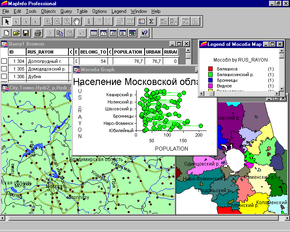The image size is (290, 232).
Task: Open a New Mapper window
Action: [x=104, y=33]
